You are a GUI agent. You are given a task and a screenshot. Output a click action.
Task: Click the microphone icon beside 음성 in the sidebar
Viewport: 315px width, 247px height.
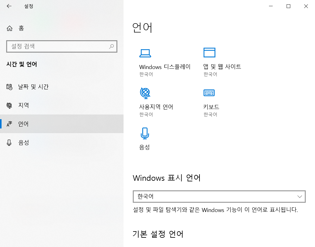click(x=9, y=142)
